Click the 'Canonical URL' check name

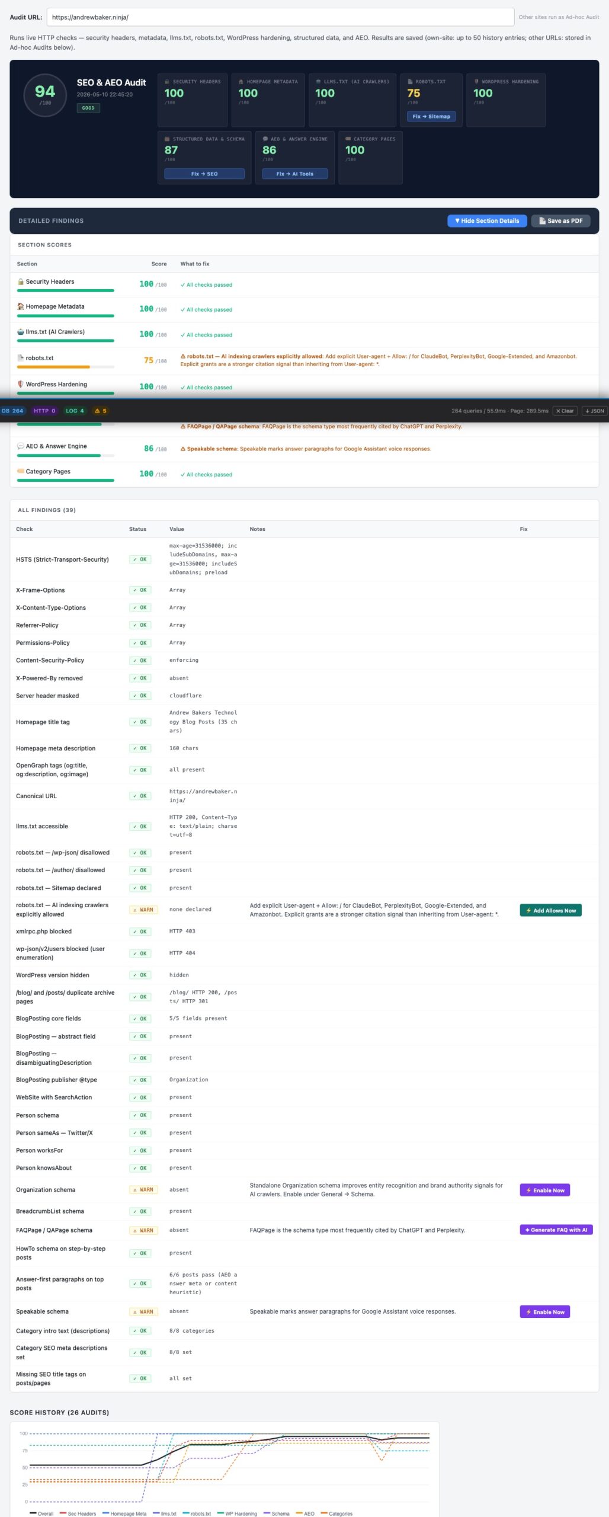click(x=36, y=796)
